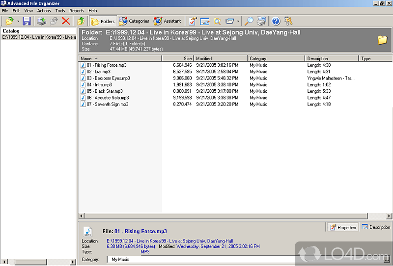The image size is (393, 266).
Task: Click the magnifying glass Find icon
Action: 249,21
